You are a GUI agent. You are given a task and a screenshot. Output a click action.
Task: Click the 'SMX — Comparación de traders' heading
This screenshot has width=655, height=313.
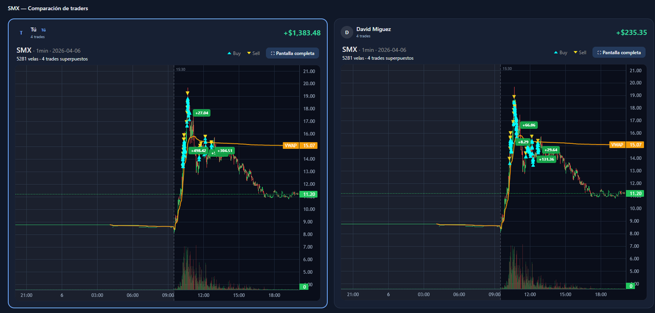pos(48,8)
